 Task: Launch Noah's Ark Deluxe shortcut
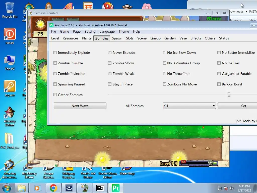pos(88,173)
